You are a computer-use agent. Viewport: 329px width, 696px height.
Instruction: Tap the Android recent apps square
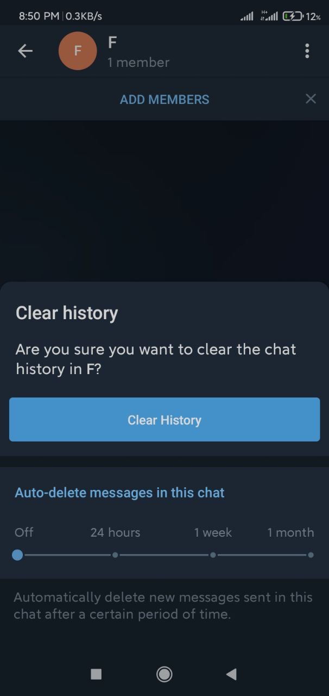(x=96, y=674)
